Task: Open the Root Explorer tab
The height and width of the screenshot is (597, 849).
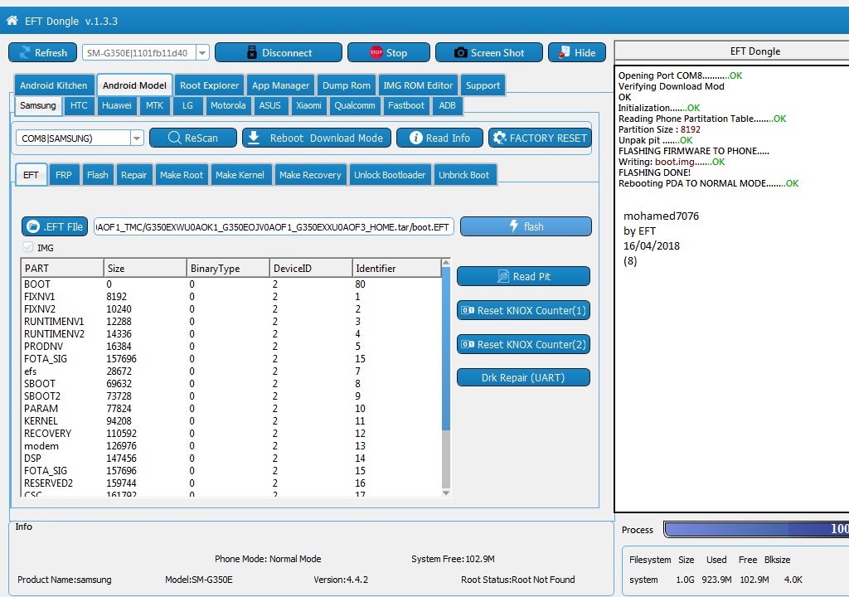Action: (209, 85)
